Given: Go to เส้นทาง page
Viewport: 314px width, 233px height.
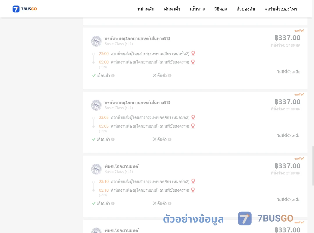Looking at the screenshot, I should click(197, 9).
